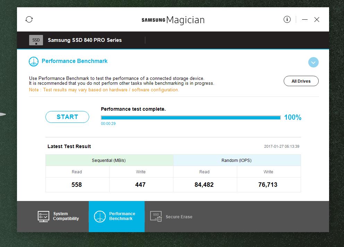The width and height of the screenshot is (344, 247).
Task: Collapse the Performance Benchmark section with the chevron
Action: tap(313, 62)
